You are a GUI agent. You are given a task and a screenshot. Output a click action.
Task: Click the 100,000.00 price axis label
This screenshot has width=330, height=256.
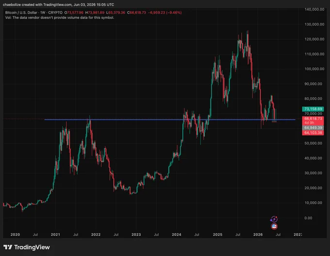point(314,69)
